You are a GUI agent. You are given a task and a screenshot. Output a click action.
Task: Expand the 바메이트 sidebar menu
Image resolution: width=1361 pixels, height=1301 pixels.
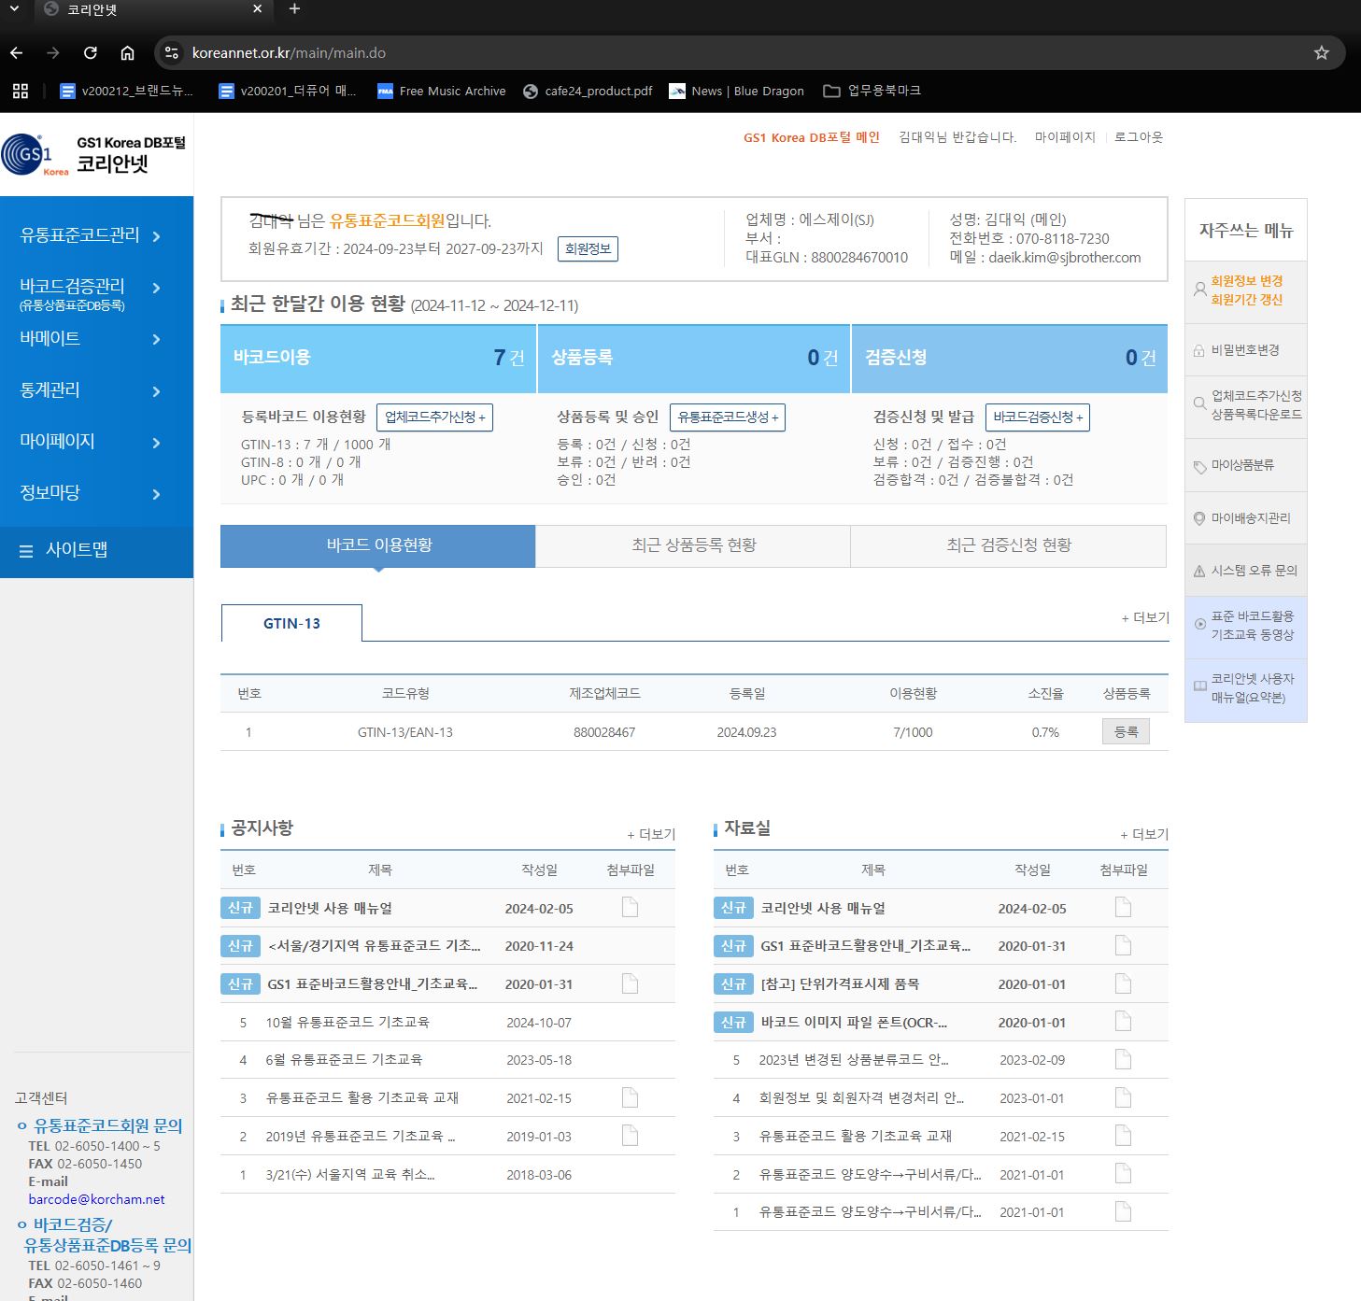91,339
